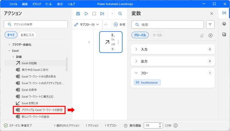The width and height of the screenshot is (230, 131).
Task: Run the flow with play icon
Action: pyautogui.click(x=86, y=14)
